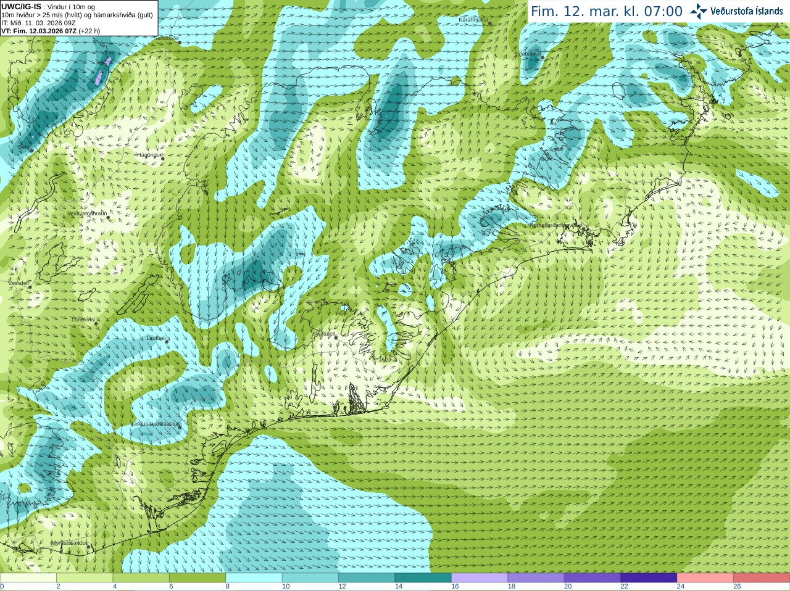The image size is (790, 591).
Task: Click the red legend swatch above 26 m/s
Action: pyautogui.click(x=762, y=578)
